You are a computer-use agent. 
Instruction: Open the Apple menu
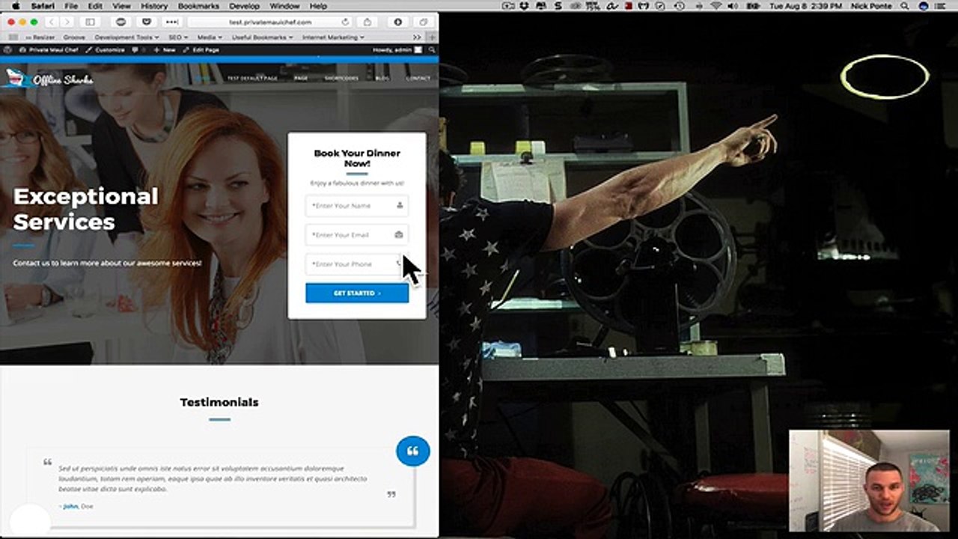[16, 6]
